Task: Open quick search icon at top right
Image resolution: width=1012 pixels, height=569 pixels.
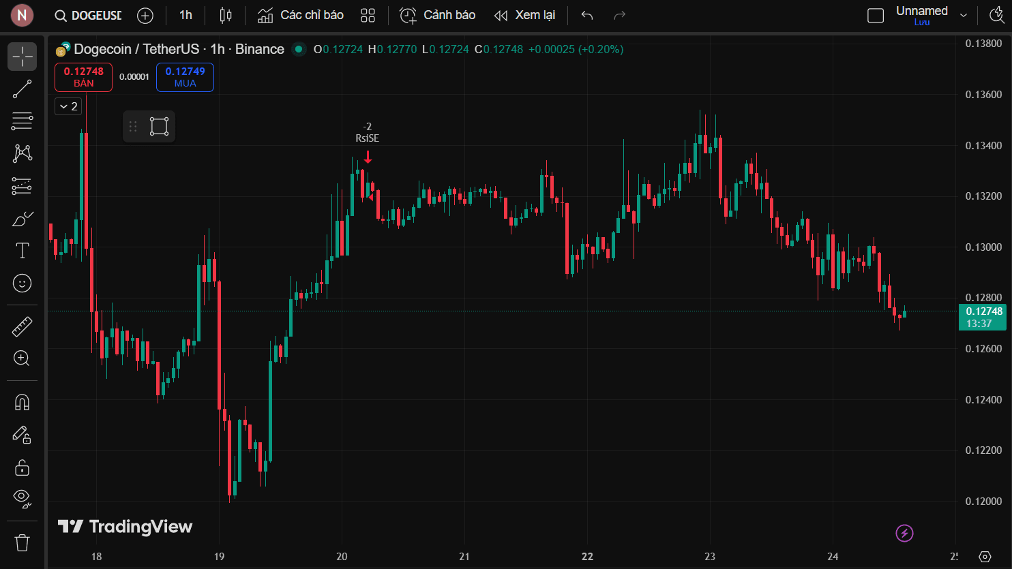Action: click(997, 15)
